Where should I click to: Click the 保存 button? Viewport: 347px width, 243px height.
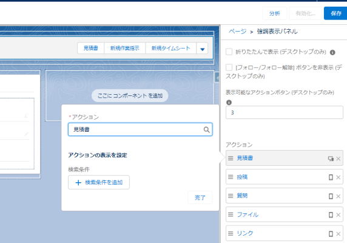pyautogui.click(x=335, y=13)
